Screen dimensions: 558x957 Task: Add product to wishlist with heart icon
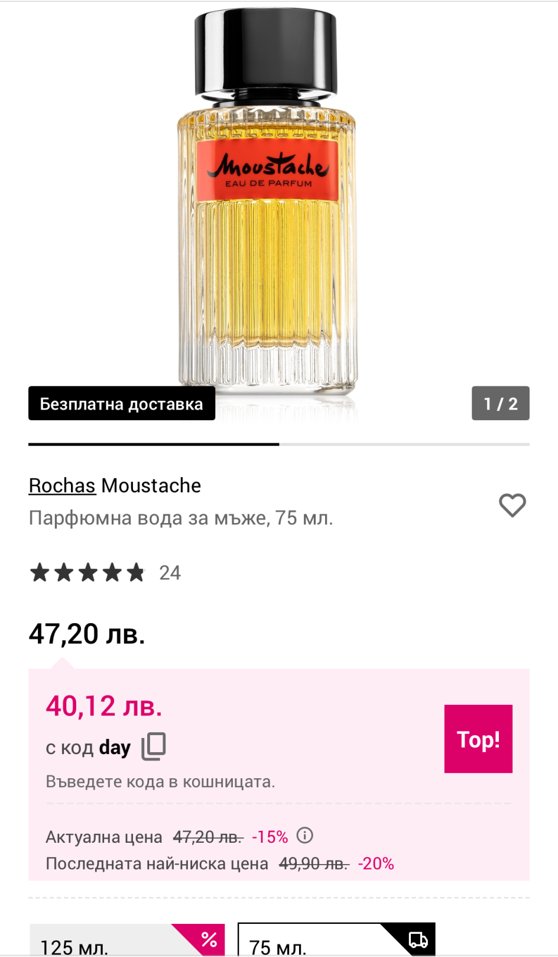pyautogui.click(x=512, y=505)
